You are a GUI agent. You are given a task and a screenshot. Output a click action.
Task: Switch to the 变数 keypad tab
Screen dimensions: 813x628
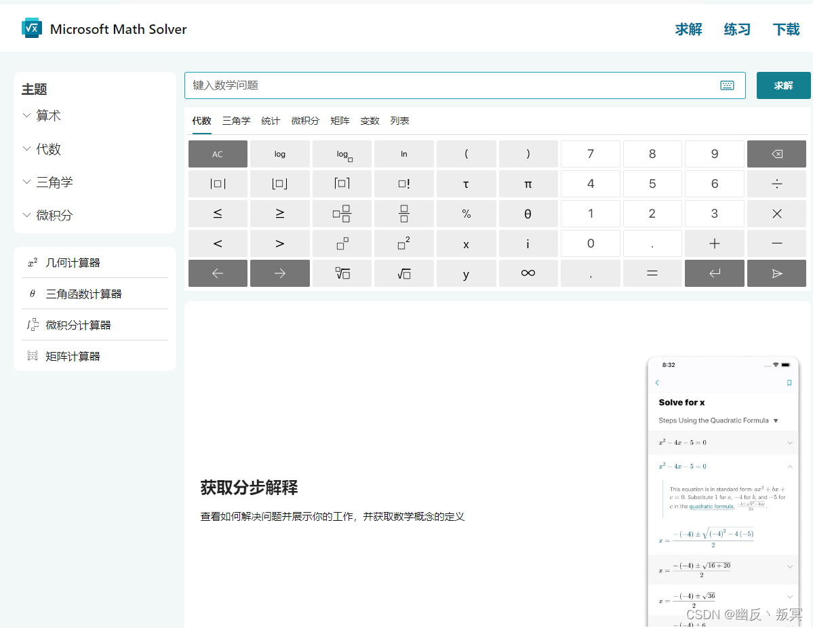click(x=370, y=121)
